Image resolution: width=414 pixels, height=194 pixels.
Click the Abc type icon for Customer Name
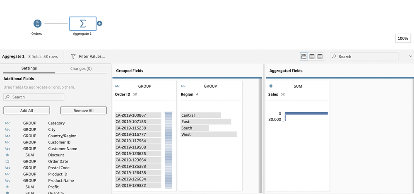coord(7,148)
